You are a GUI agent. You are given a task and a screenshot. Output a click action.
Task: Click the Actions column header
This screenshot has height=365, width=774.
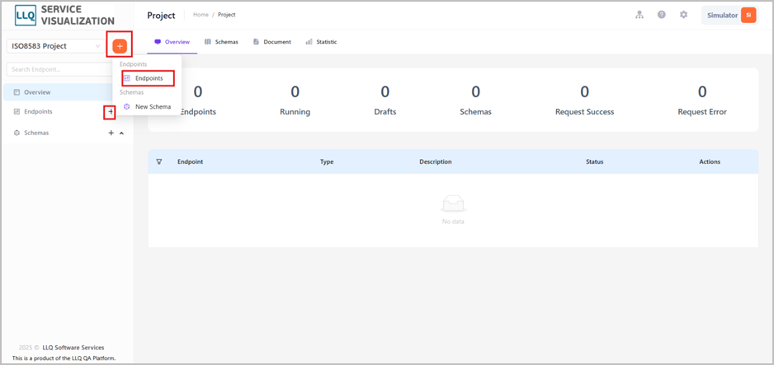pyautogui.click(x=710, y=161)
